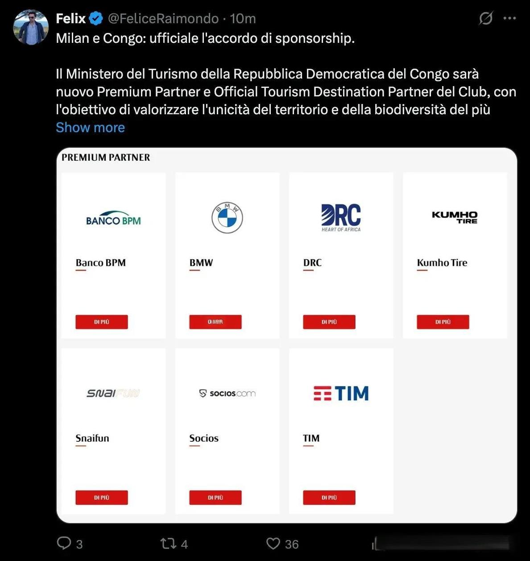The image size is (530, 561).
Task: Click the DRC Heart of Africa logo
Action: pos(341,218)
